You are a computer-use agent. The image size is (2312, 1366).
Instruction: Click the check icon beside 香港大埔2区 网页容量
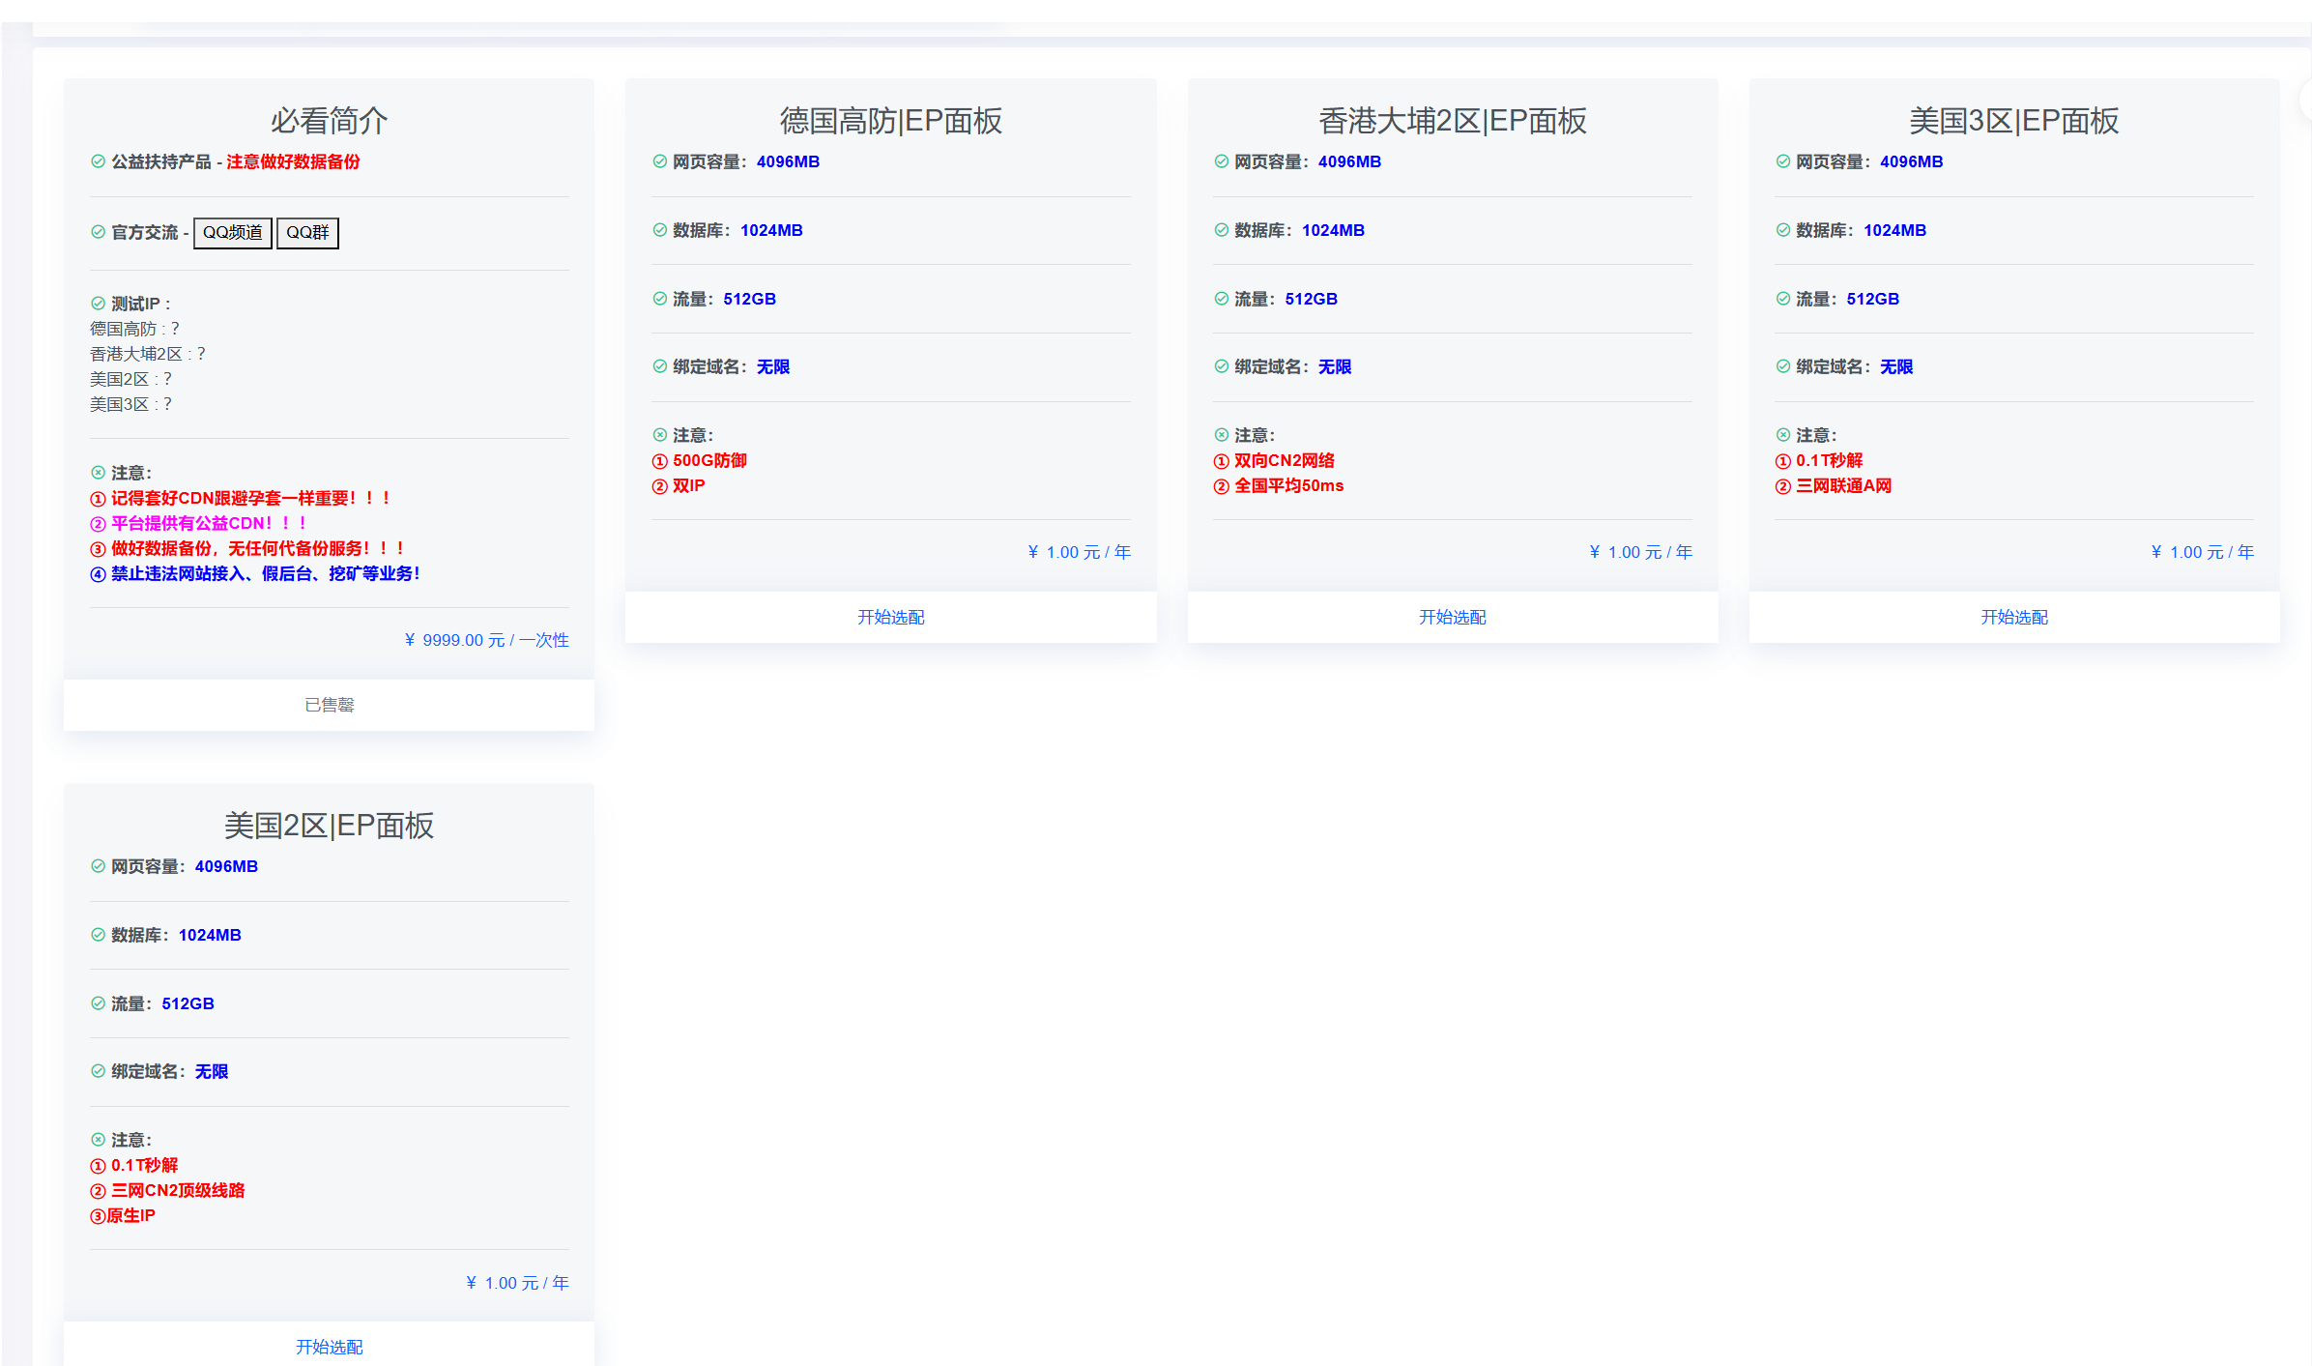click(x=1221, y=161)
